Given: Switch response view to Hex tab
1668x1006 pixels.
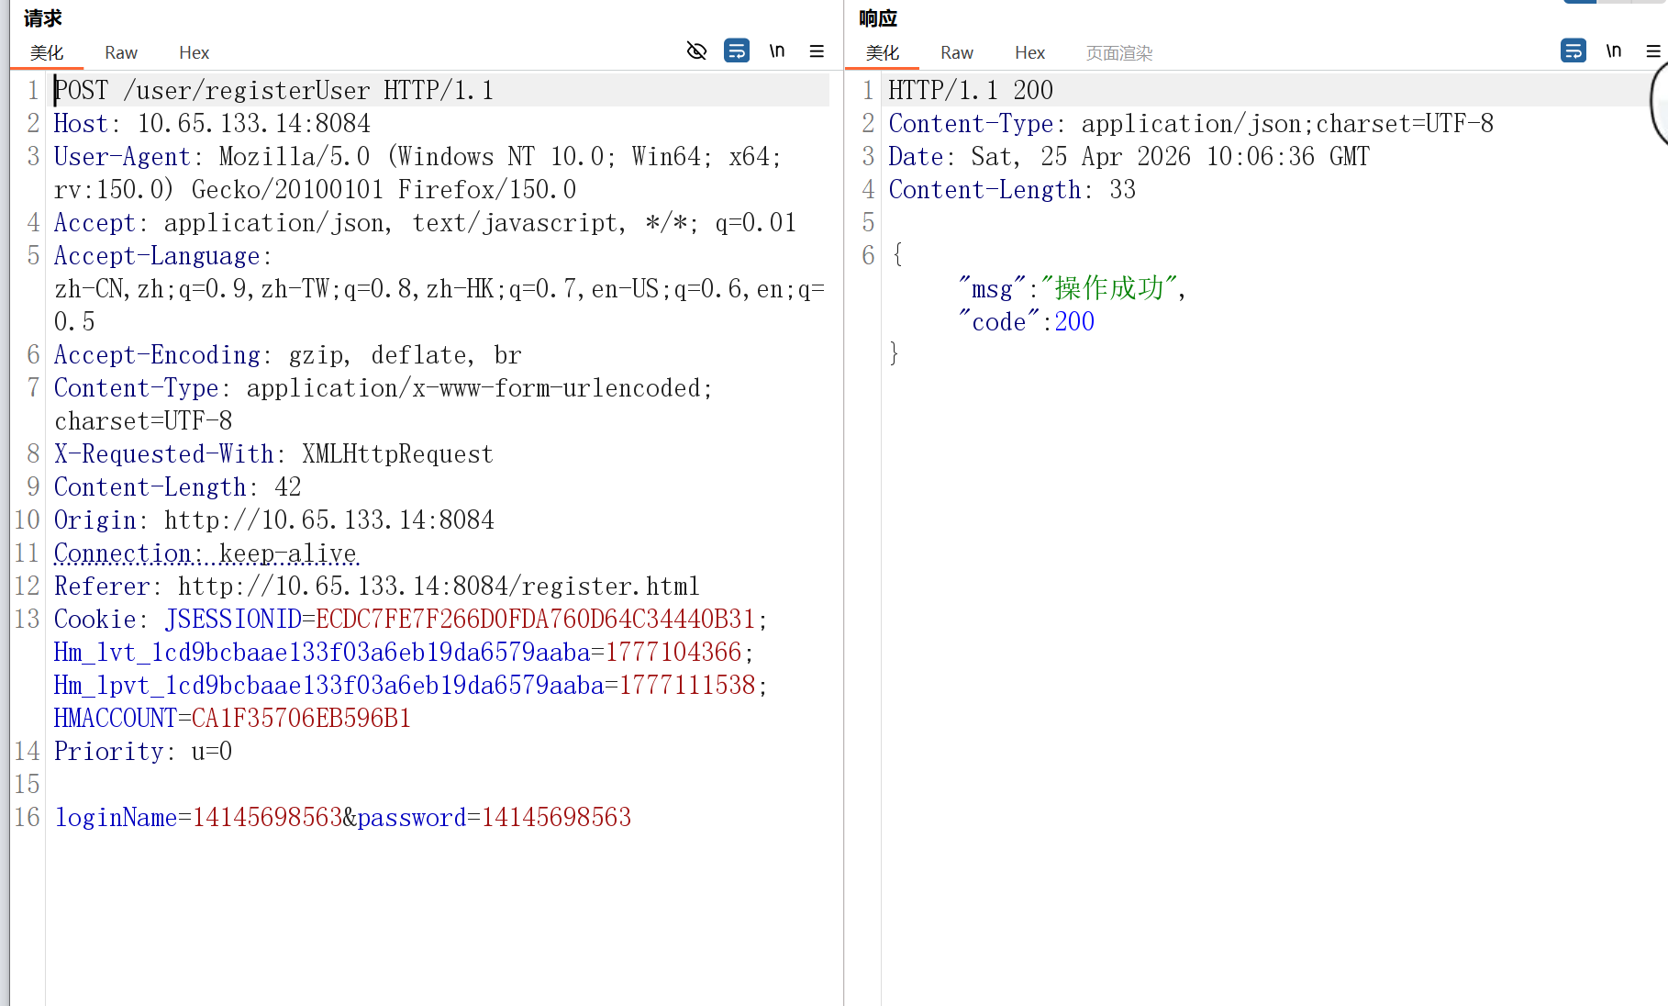Looking at the screenshot, I should point(1029,53).
